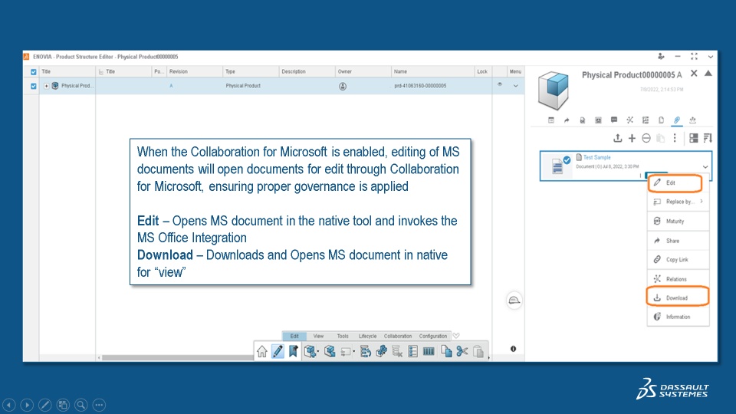Choose Edit from the context menu
Screen dimensions: 736x414
coord(675,182)
